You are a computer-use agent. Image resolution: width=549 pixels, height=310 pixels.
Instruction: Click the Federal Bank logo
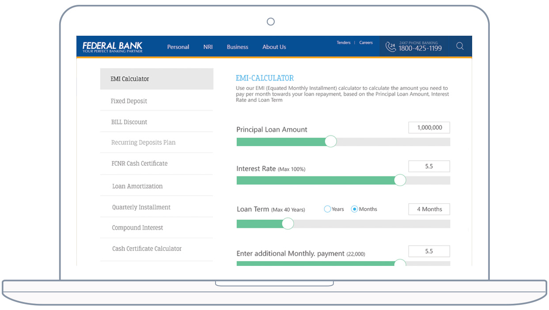click(113, 47)
